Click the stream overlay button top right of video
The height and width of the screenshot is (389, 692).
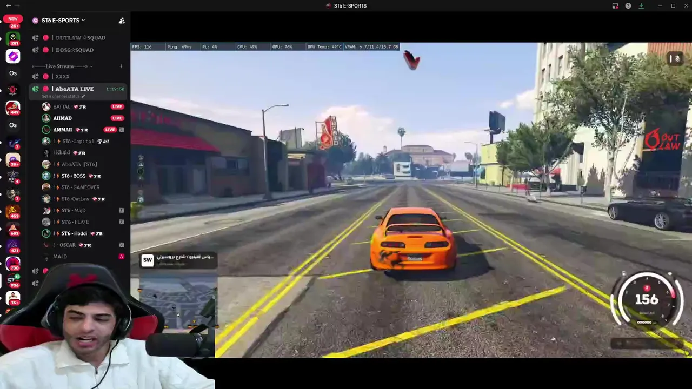pyautogui.click(x=675, y=58)
